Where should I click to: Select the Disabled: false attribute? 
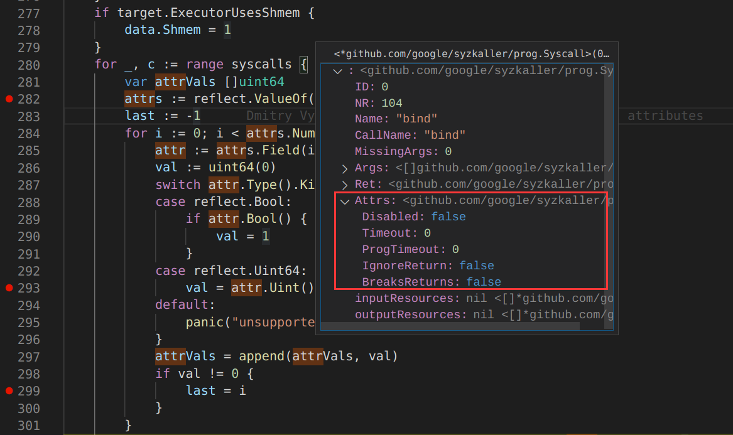pos(413,217)
